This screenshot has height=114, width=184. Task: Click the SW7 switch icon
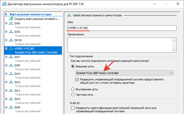pos(11,57)
